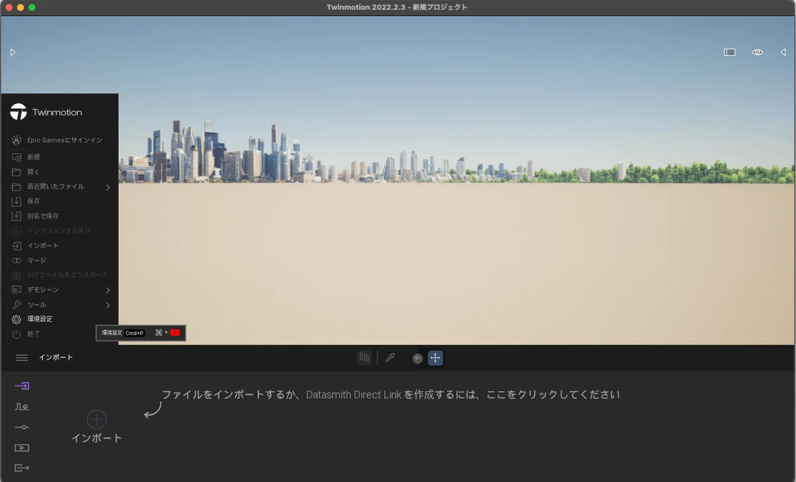The image size is (796, 482).
Task: Click the new-file icon beside 新規
Action: tap(17, 157)
